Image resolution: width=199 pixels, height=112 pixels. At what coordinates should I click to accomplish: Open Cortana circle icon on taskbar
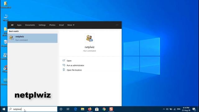pyautogui.click(x=61, y=109)
